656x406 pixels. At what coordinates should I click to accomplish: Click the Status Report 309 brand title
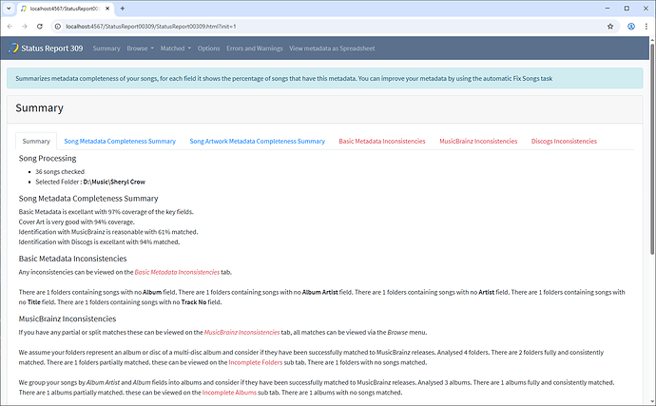(52, 48)
